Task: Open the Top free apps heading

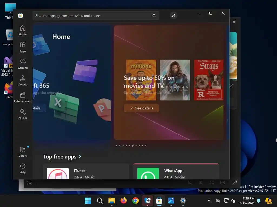Action: [x=60, y=157]
